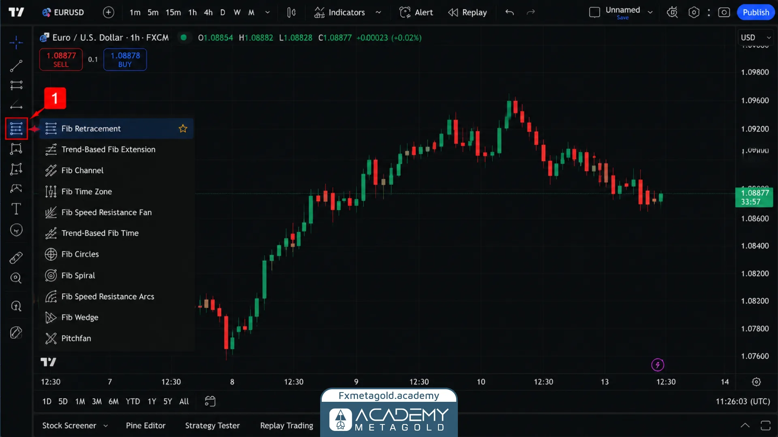Click the purple lightning event marker
The image size is (778, 437).
(658, 365)
